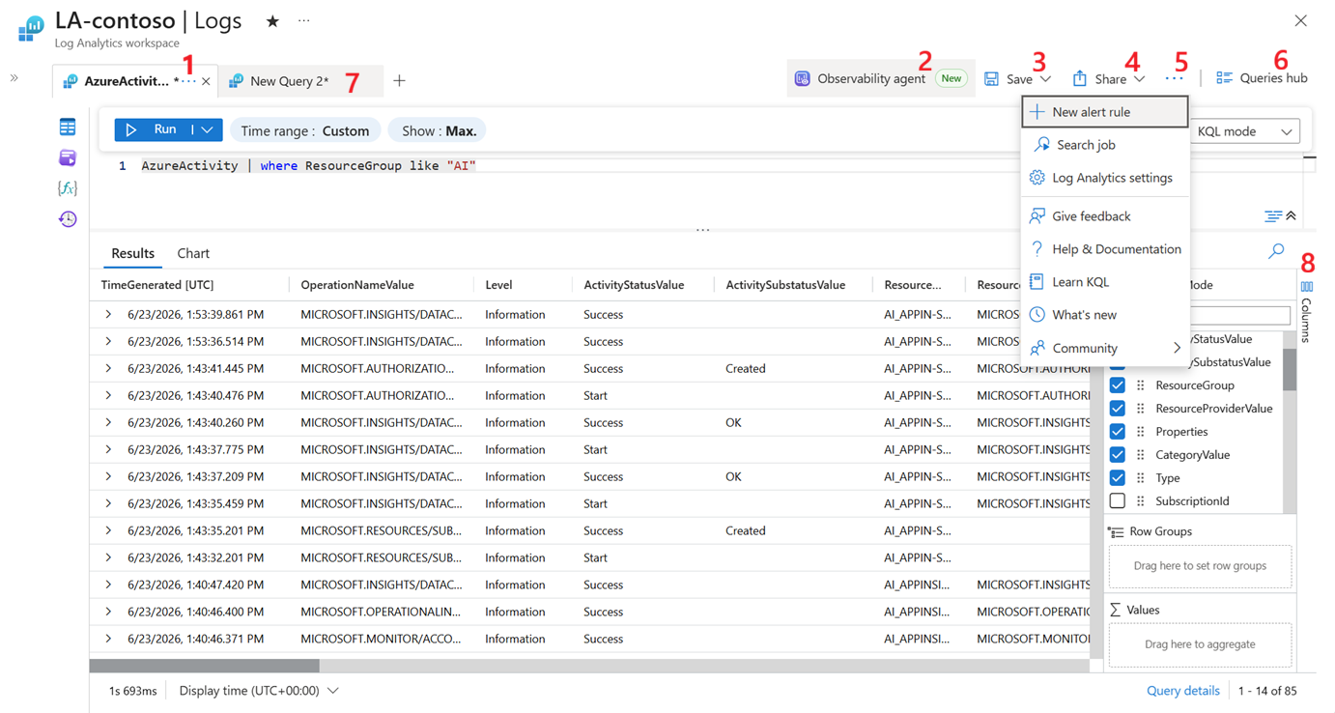Select New alert rule from the menu
Screen dimensions: 1335x713
[x=1105, y=112]
